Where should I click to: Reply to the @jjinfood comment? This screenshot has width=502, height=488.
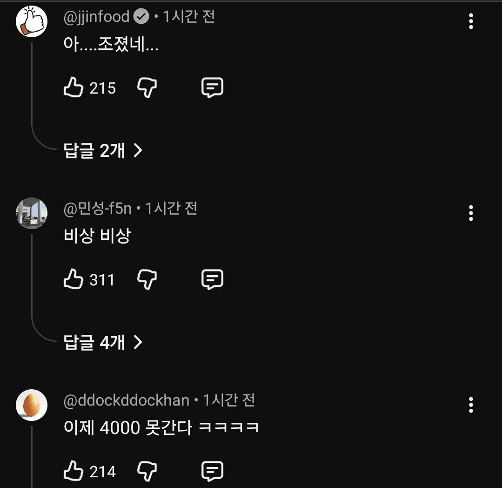(x=212, y=88)
